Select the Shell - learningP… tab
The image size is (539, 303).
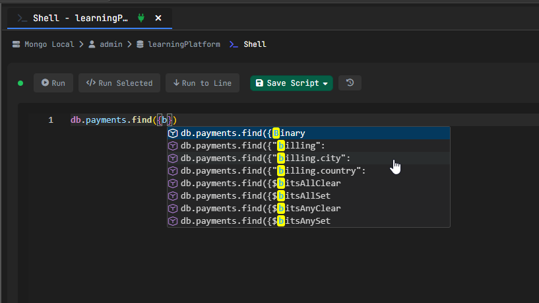(x=89, y=18)
